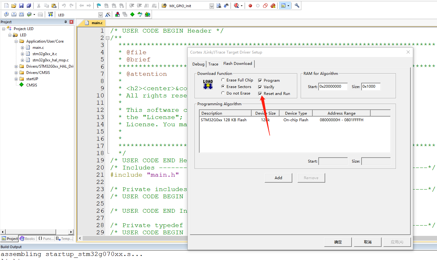Open Options for Target magic wand

click(108, 14)
